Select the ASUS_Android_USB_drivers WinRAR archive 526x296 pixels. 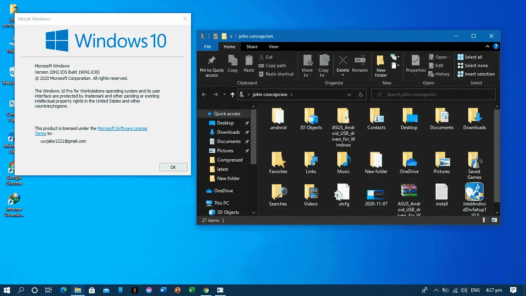[409, 200]
